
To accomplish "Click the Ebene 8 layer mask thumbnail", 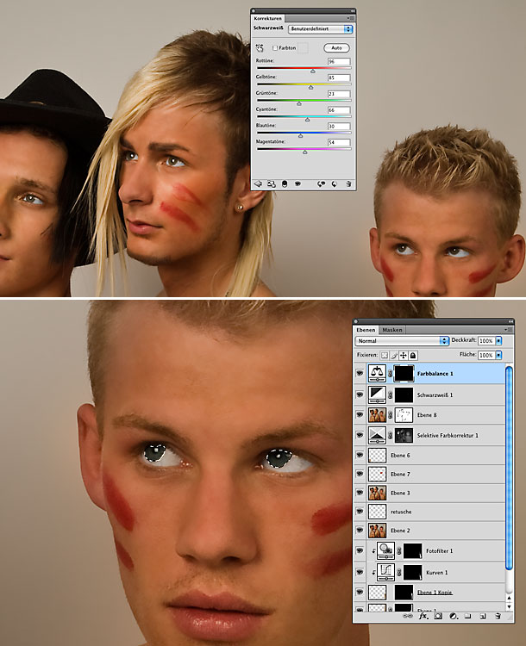I will click(x=404, y=415).
